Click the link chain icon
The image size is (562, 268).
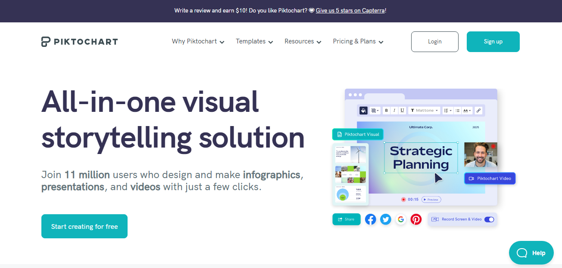click(x=478, y=111)
